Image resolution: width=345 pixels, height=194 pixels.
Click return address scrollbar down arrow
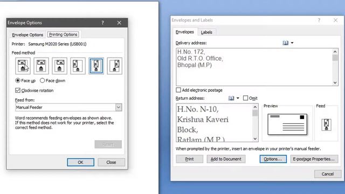point(255,139)
